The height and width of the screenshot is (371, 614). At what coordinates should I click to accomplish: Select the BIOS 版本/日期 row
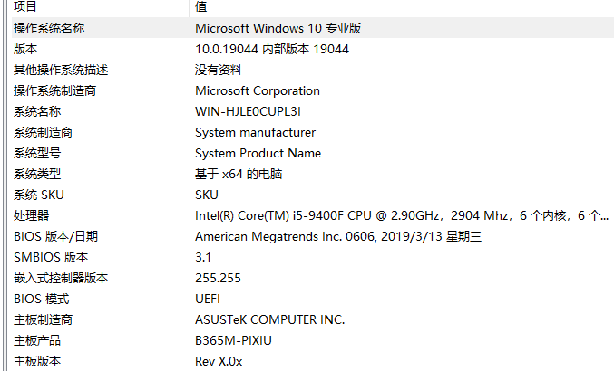pyautogui.click(x=55, y=236)
